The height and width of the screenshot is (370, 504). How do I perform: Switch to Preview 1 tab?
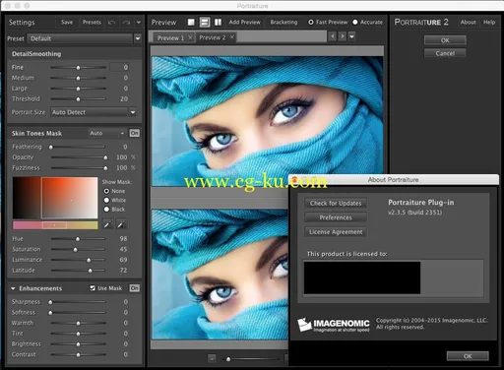170,37
